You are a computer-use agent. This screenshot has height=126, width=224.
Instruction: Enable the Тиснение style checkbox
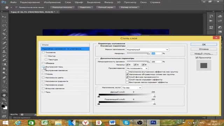[43, 52]
